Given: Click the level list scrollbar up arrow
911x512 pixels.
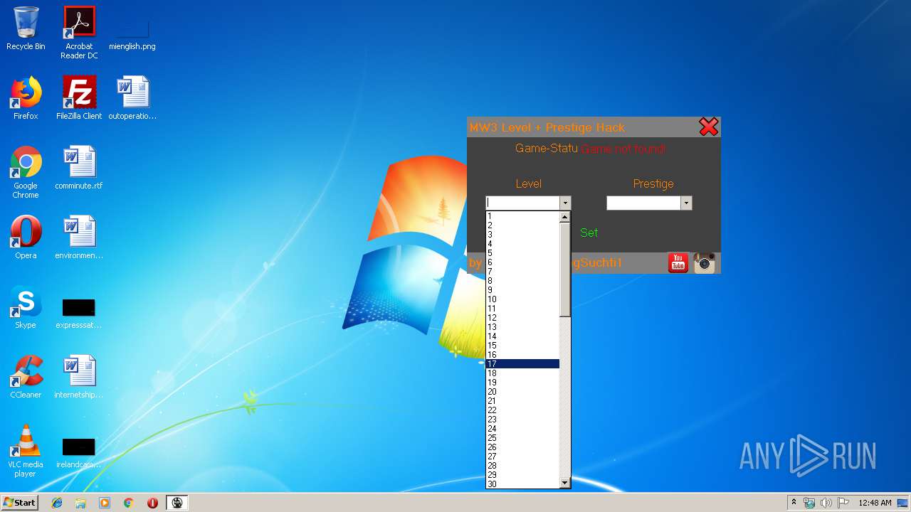Looking at the screenshot, I should point(565,217).
